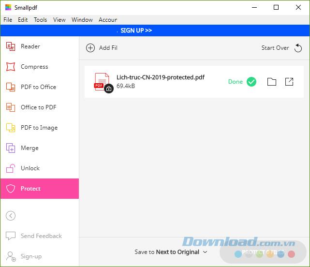
Task: Open the PDF to Office icon
Action: [x=11, y=87]
